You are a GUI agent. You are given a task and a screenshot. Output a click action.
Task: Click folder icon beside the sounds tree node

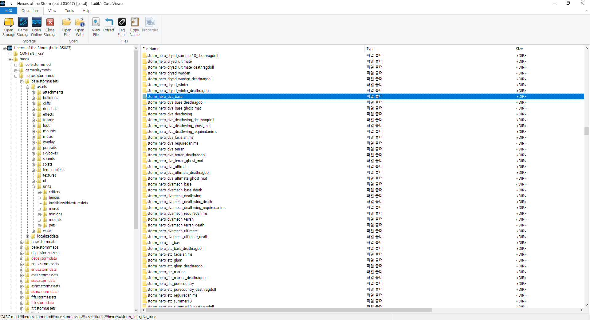pos(39,159)
